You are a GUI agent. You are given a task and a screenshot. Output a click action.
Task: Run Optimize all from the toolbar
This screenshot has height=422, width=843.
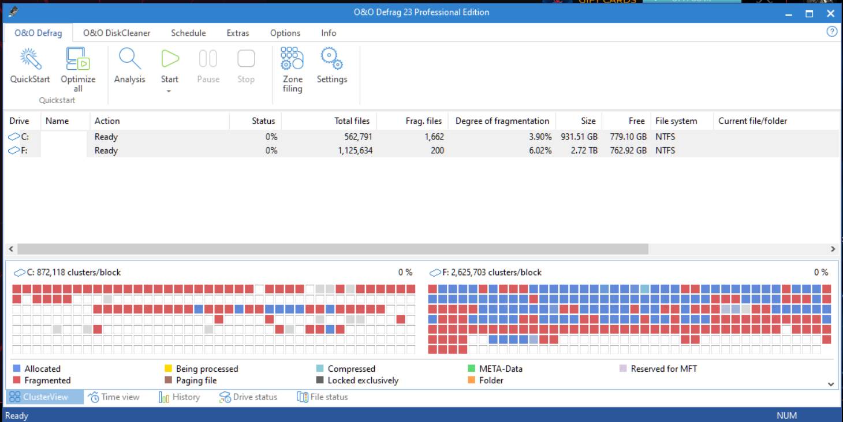[78, 59]
